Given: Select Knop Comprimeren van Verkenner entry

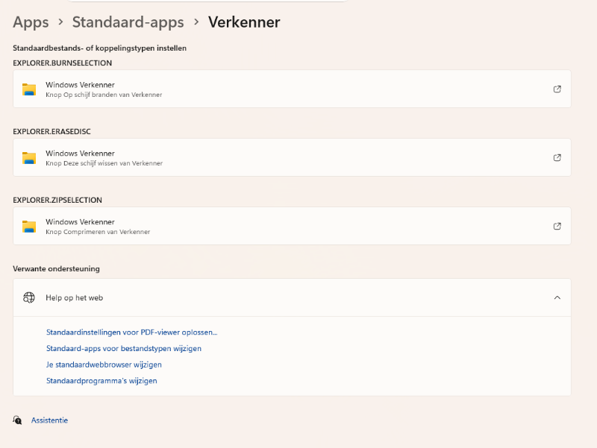Looking at the screenshot, I should click(292, 226).
